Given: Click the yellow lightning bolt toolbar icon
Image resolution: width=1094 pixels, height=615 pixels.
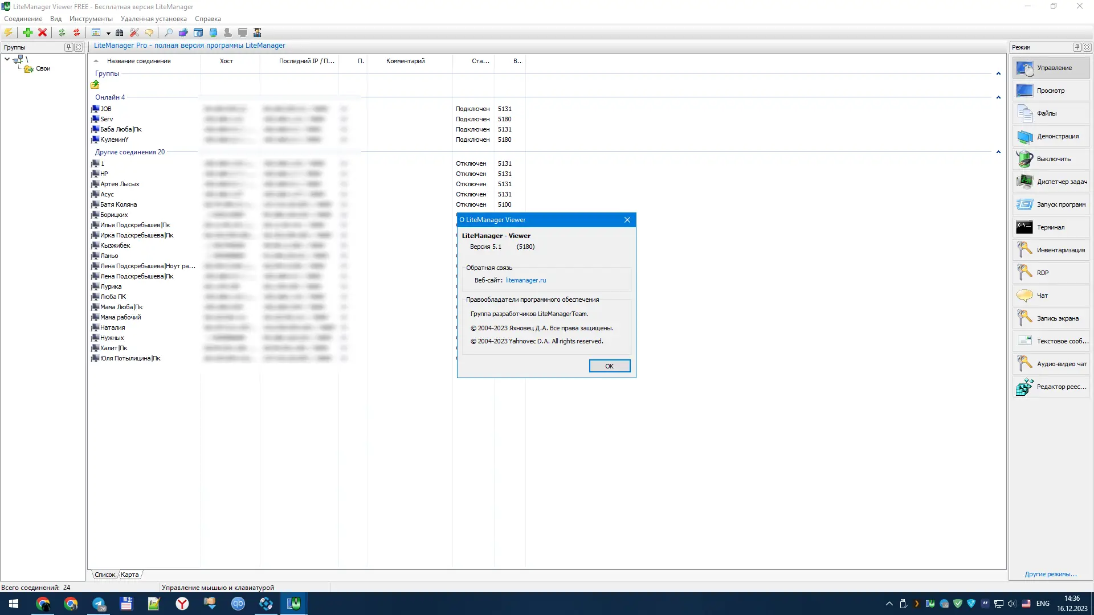Looking at the screenshot, I should 9,32.
